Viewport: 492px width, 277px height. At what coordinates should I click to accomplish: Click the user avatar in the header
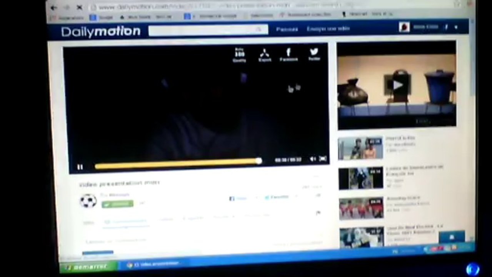404,27
